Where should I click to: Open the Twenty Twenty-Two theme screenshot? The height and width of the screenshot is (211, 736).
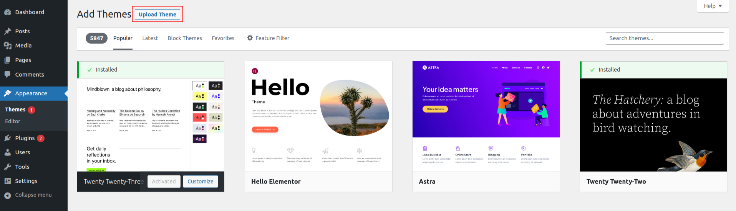[x=653, y=125]
